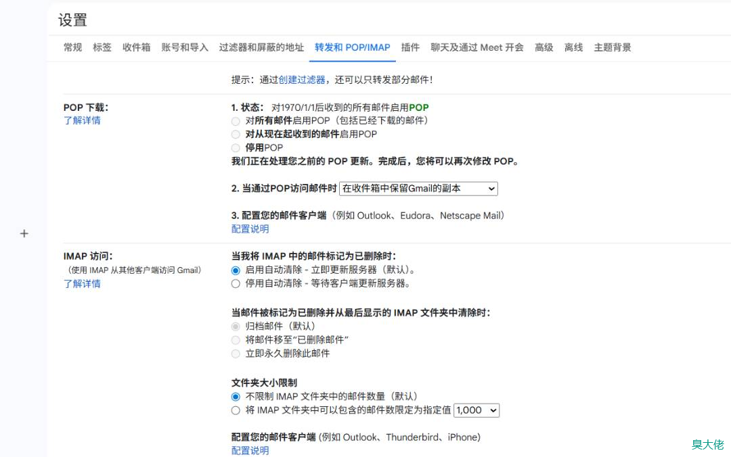Select '对所有邮件启用POP' radio button
The height and width of the screenshot is (457, 731).
coord(236,121)
